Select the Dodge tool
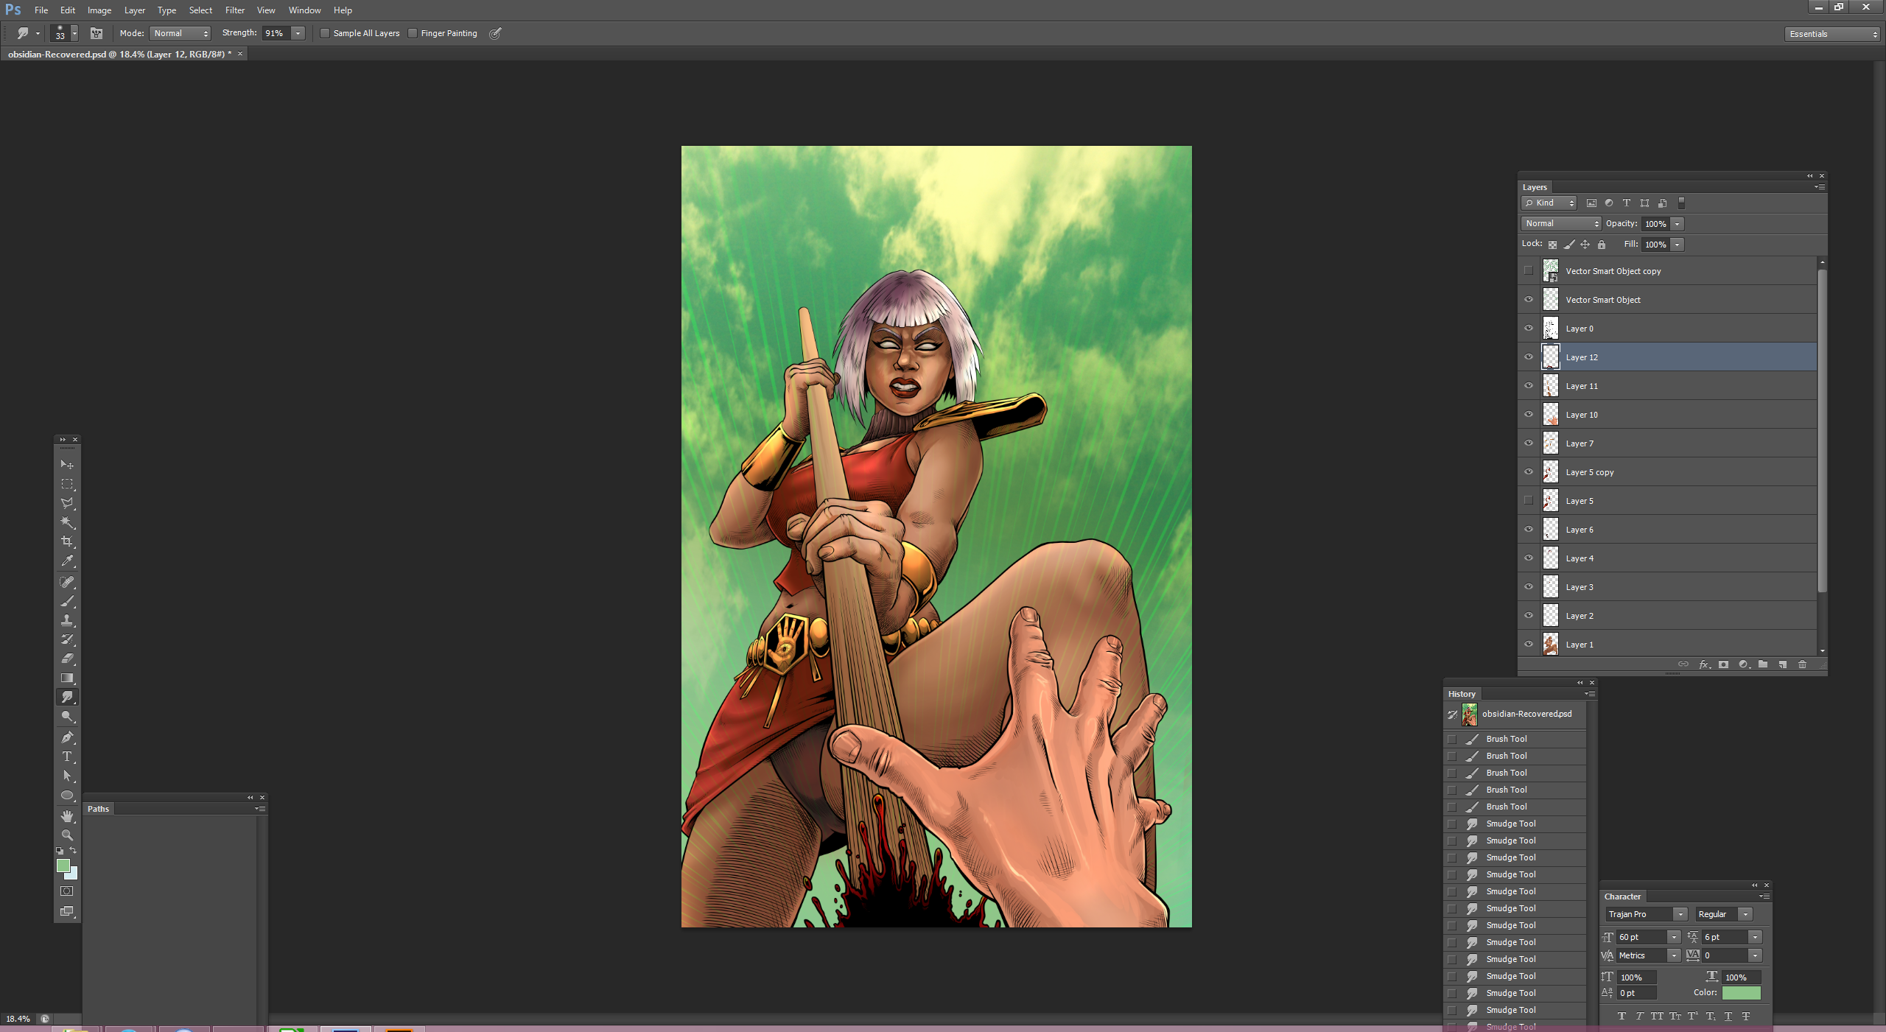Image resolution: width=1886 pixels, height=1032 pixels. click(x=67, y=716)
